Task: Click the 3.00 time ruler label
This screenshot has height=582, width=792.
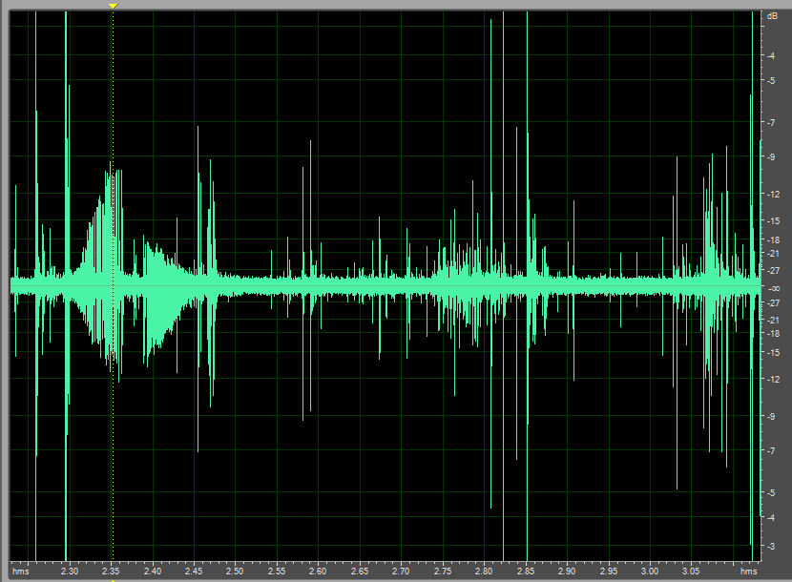Action: (x=650, y=572)
